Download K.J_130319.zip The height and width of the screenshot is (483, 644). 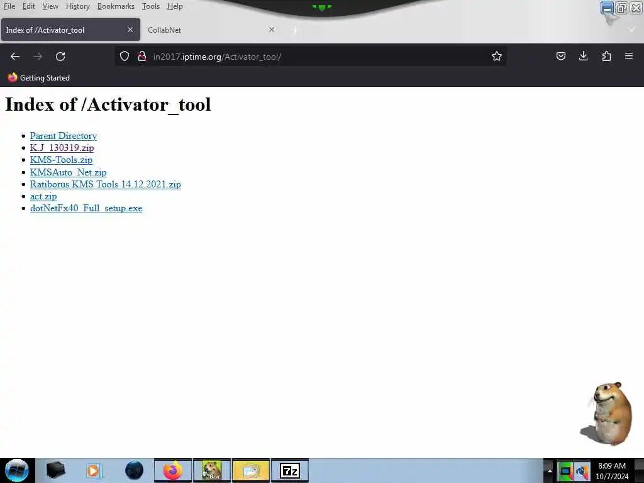coord(62,148)
